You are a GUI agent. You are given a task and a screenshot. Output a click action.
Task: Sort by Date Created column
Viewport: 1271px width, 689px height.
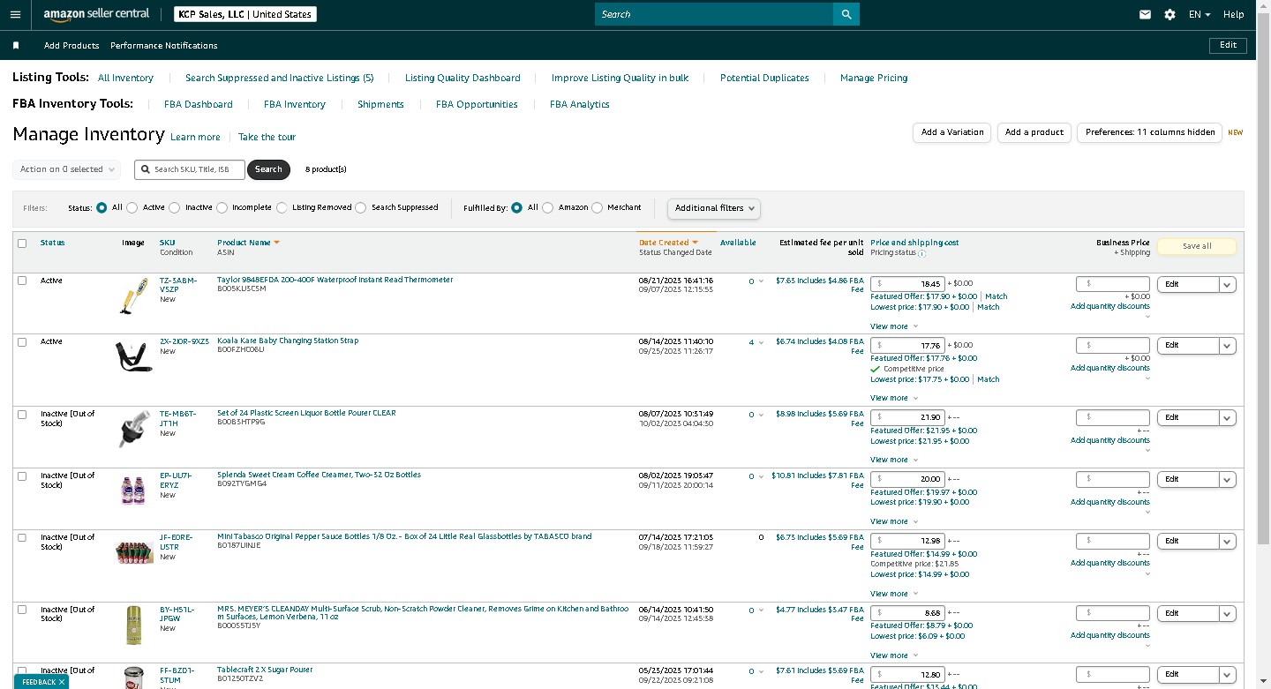pos(668,243)
